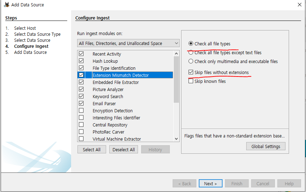Select Keyword Search module name
306x192 pixels.
tap(108, 96)
